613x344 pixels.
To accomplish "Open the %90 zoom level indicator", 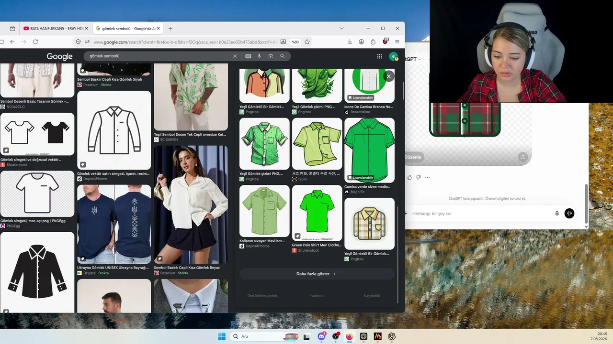I will click(x=295, y=42).
